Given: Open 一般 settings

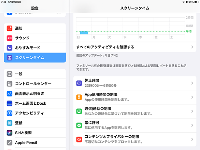Looking at the screenshot, I should point(35,74).
